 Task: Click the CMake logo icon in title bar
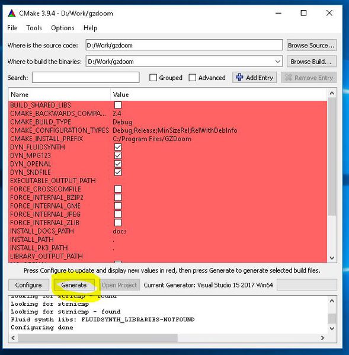(11, 14)
